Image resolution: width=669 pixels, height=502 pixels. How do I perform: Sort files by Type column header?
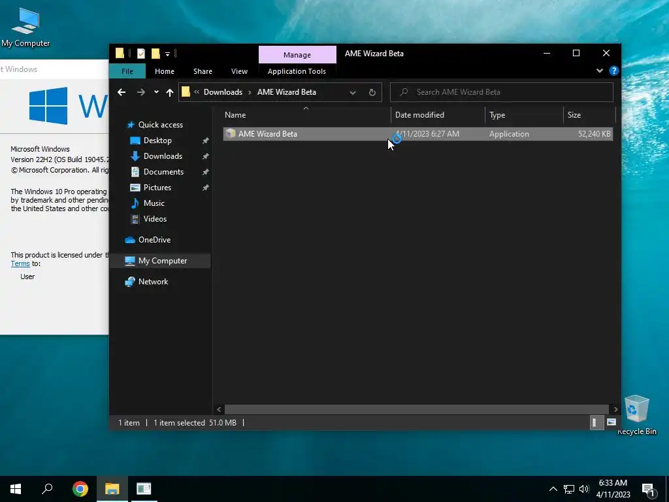click(525, 115)
